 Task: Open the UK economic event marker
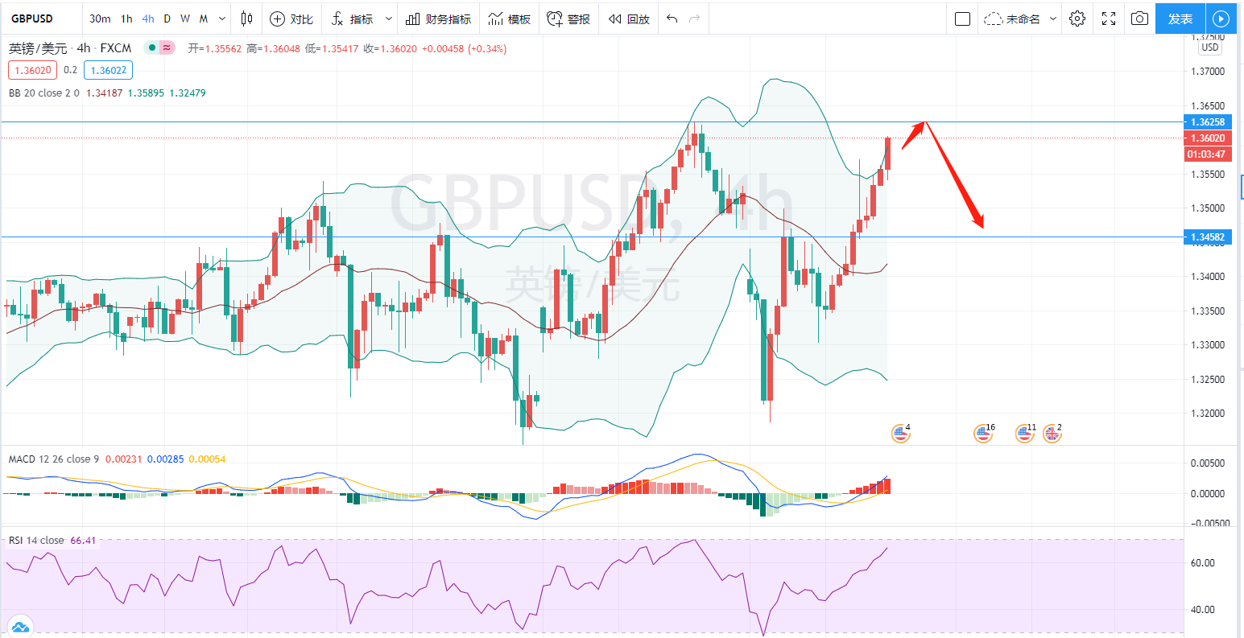1052,434
